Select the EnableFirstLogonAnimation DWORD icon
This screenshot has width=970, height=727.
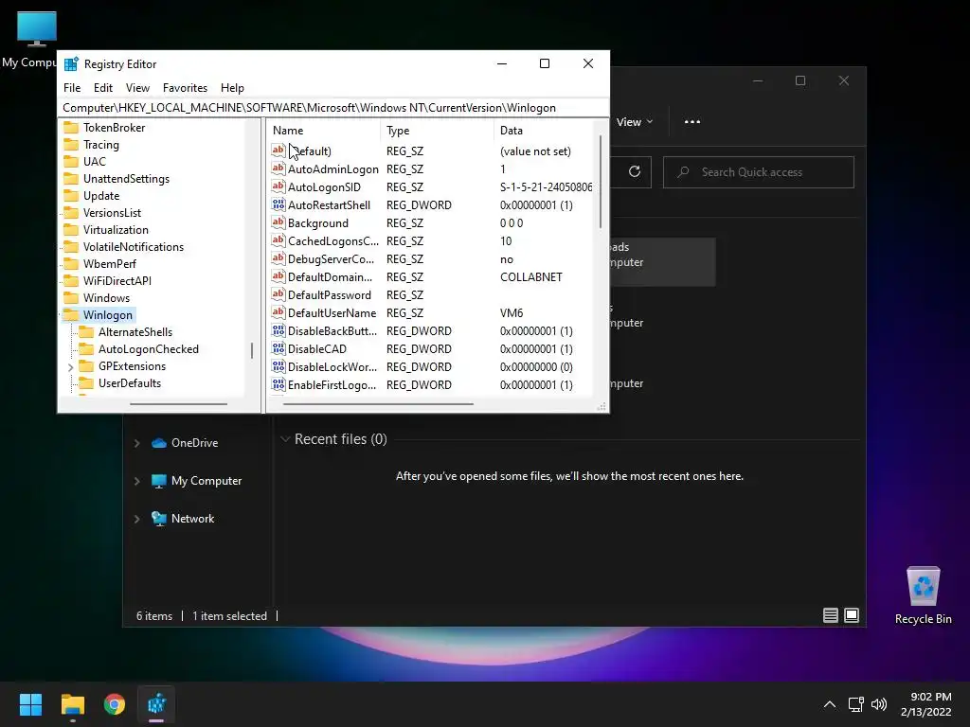point(278,384)
